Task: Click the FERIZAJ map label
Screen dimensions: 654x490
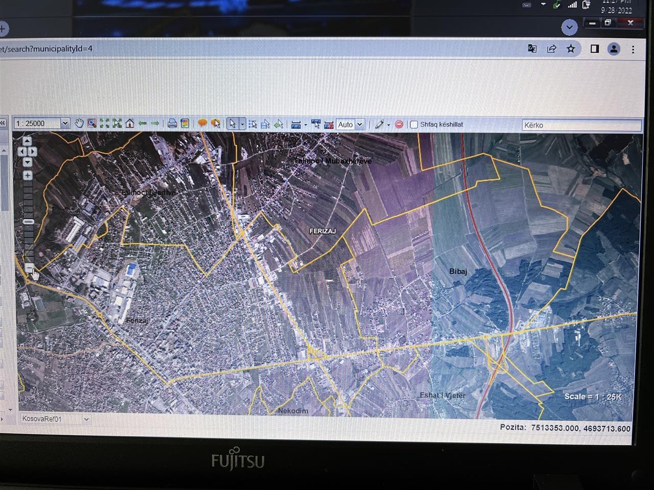Action: (x=322, y=231)
